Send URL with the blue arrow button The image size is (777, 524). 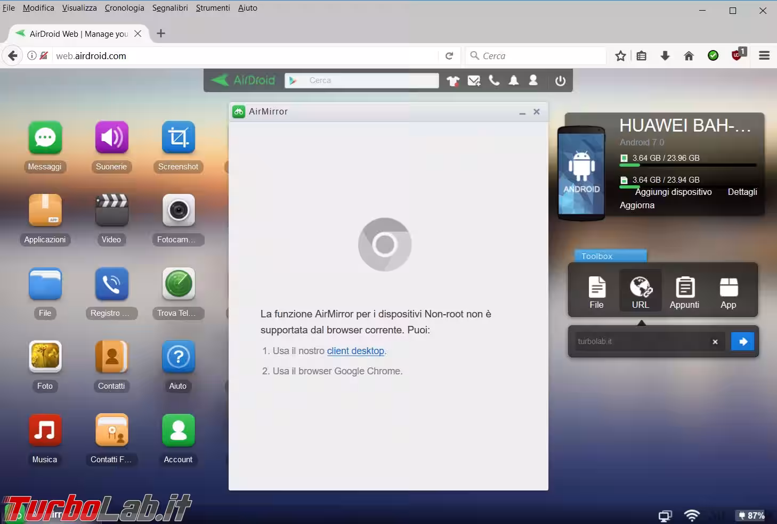(743, 342)
